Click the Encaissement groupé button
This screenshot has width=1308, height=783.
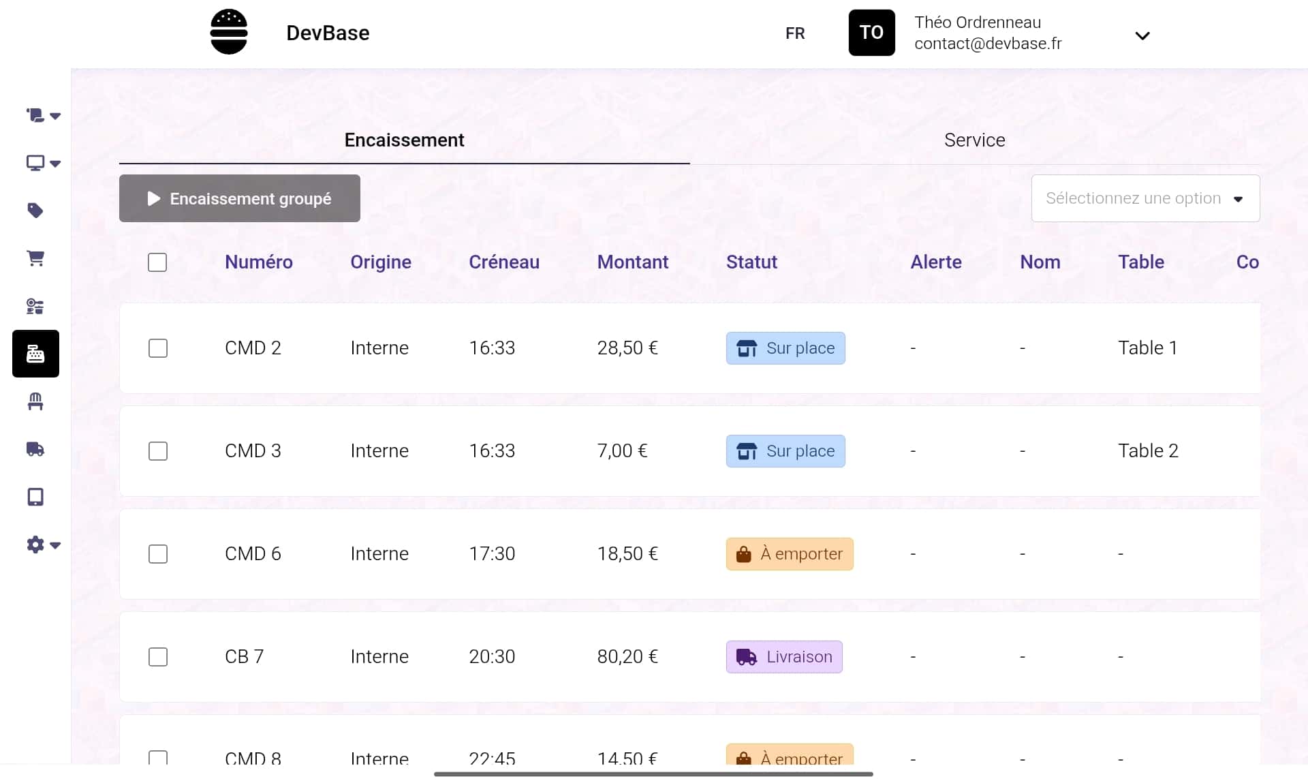240,198
